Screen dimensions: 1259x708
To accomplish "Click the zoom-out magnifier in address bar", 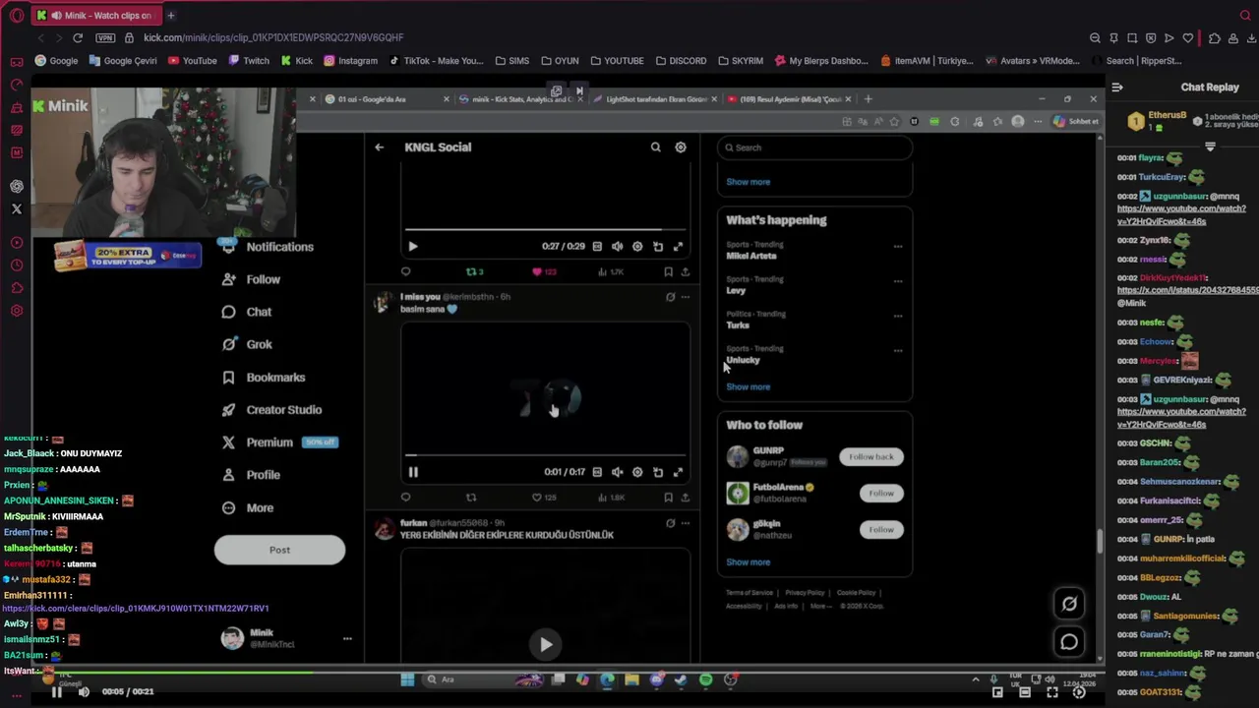I will (x=1095, y=38).
